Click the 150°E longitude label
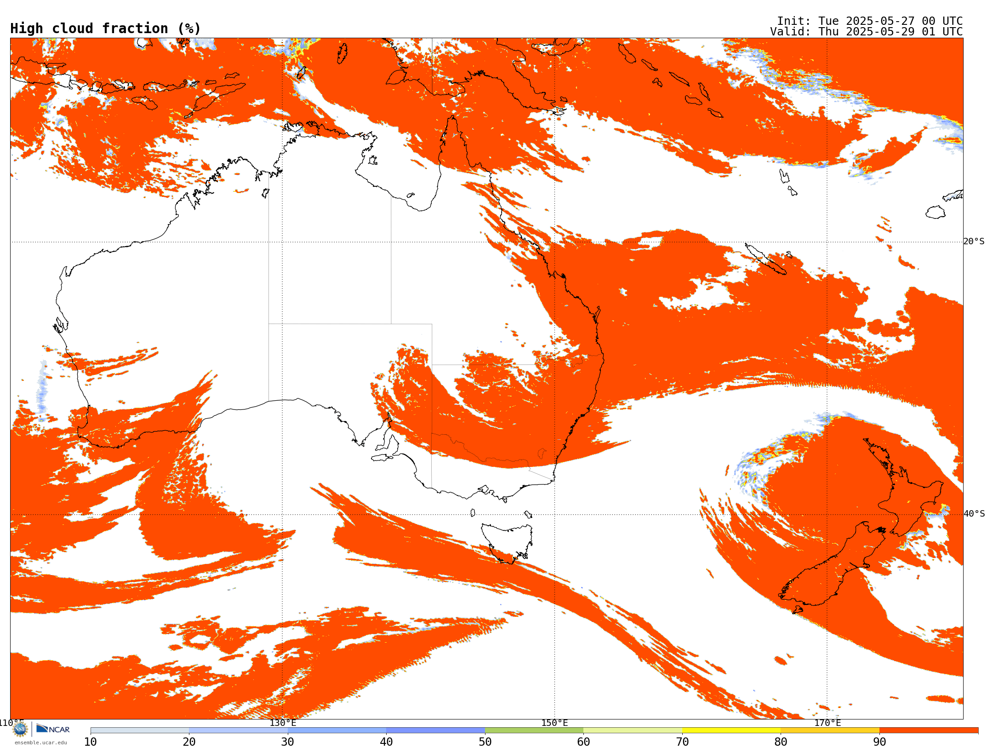Screen dimensions: 993x748 click(554, 723)
